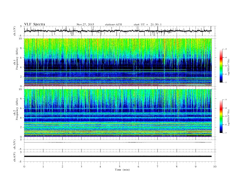Click inside the ch.2 spectrogram panel
242x187 pixels.
pos(118,113)
